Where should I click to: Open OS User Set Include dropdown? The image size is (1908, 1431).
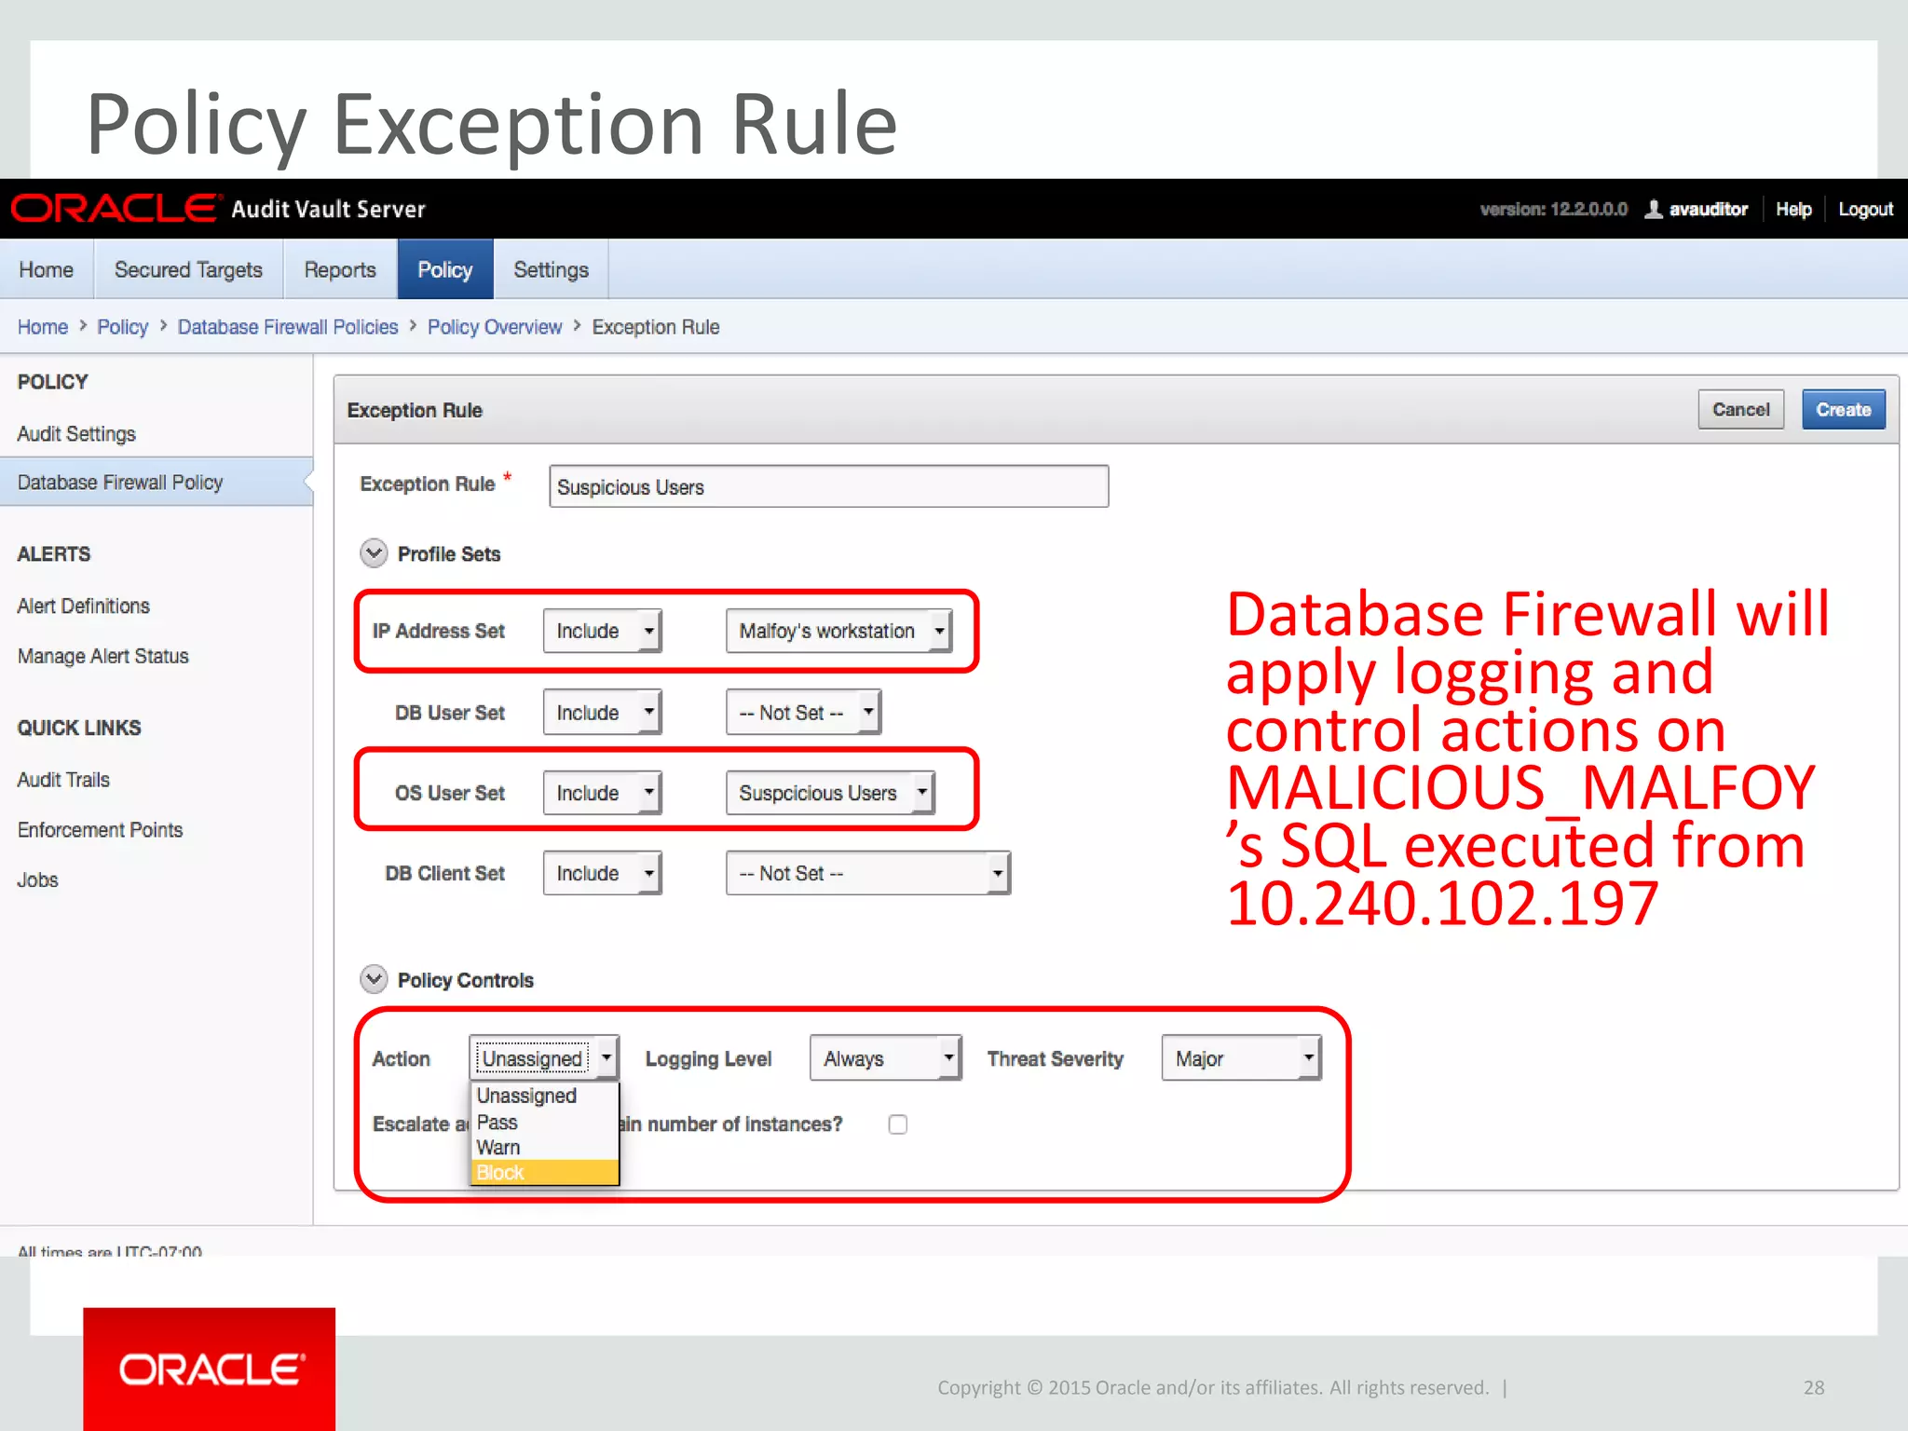[x=603, y=793]
